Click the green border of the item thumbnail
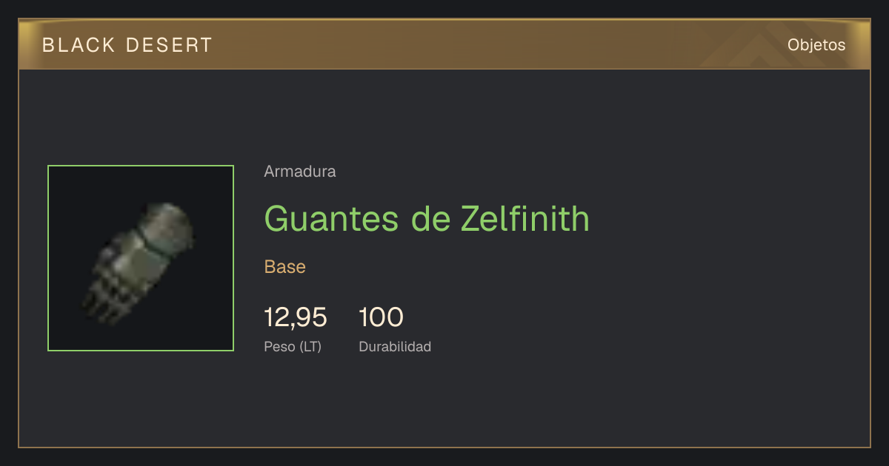This screenshot has height=466, width=889. tap(141, 166)
